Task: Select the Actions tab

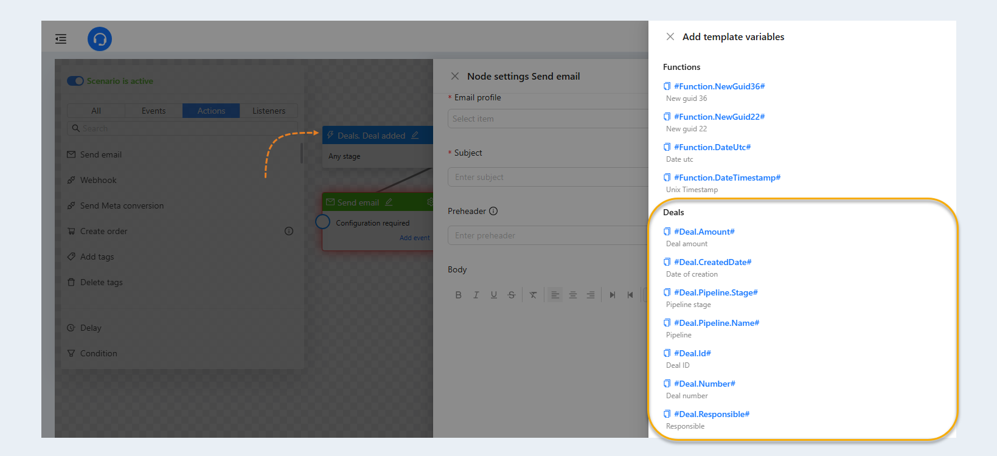Action: coord(211,111)
